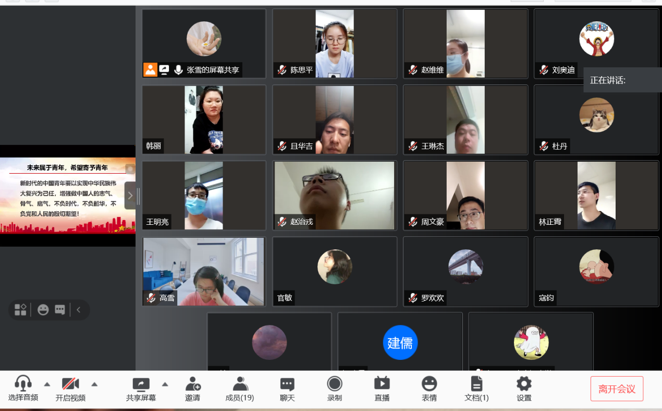Viewport: 662px width, 411px height.
Task: Open the Chat (聊天) panel
Action: coord(287,384)
